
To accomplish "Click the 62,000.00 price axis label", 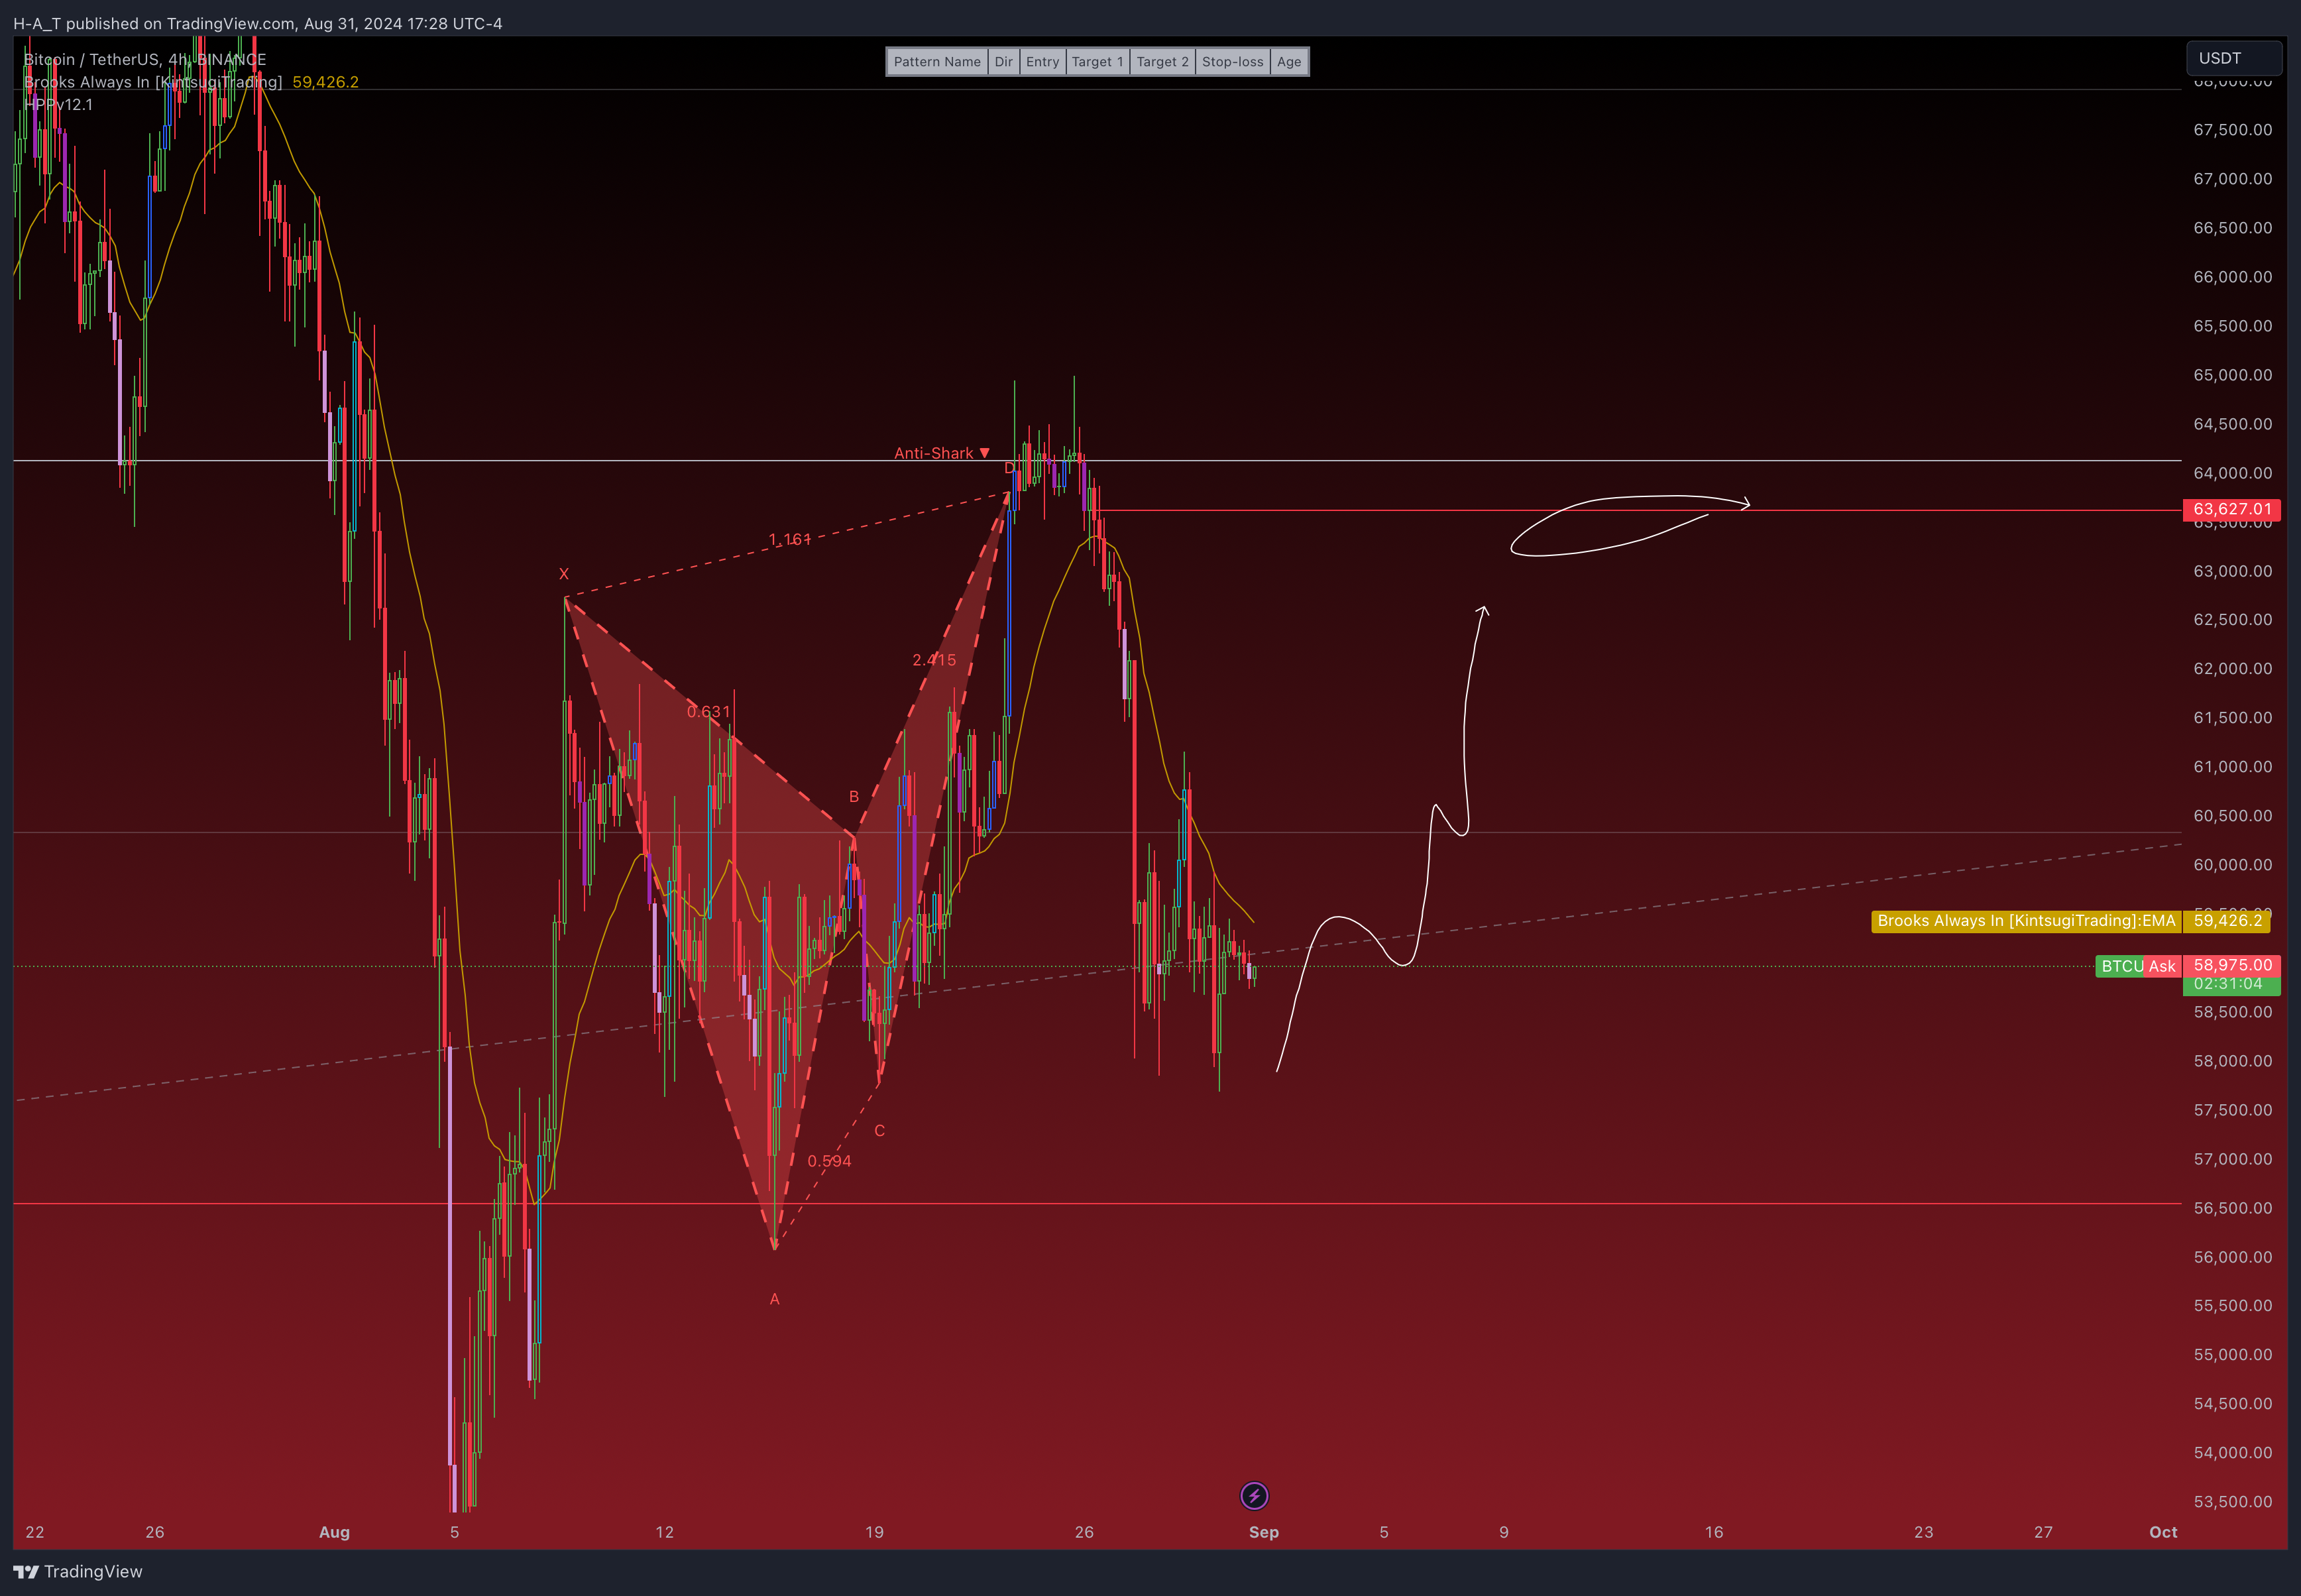I will [x=2232, y=669].
